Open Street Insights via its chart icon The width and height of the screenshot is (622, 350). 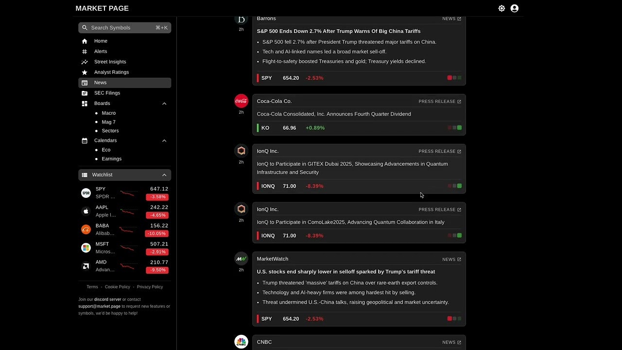(x=85, y=62)
